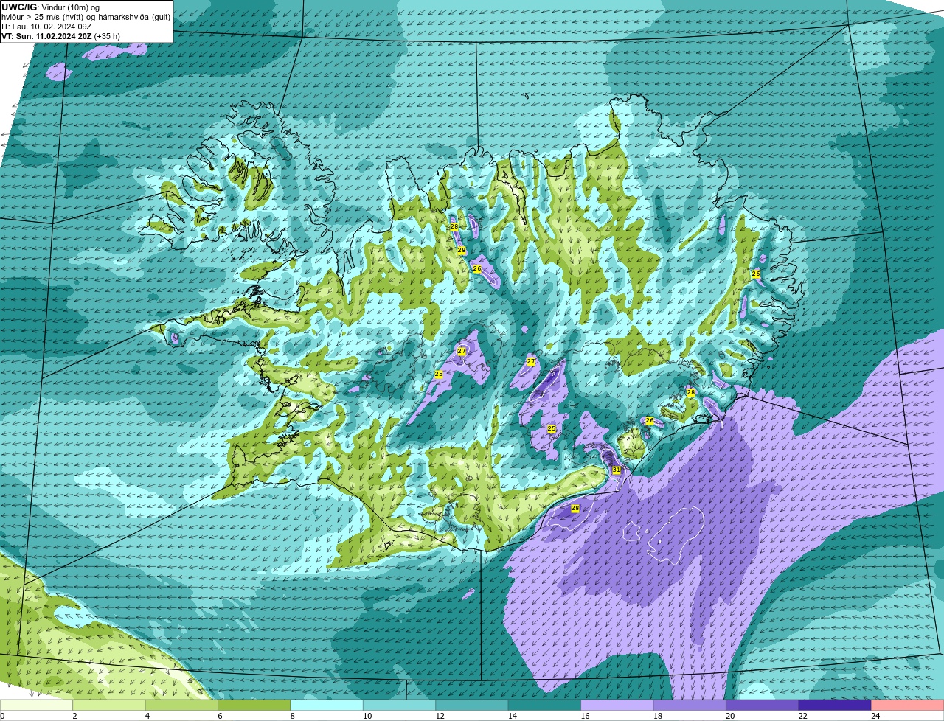The width and height of the screenshot is (944, 721).
Task: Click the 22–24 m/s legend color swatch
Action: (x=835, y=705)
